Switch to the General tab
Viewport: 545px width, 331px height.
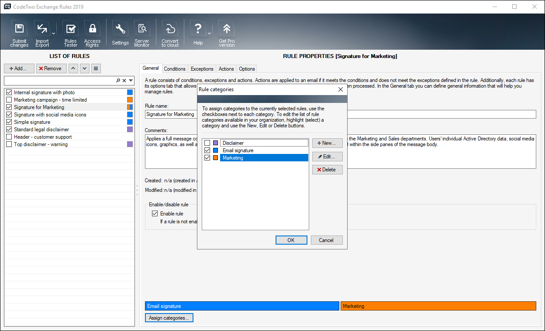(x=151, y=68)
